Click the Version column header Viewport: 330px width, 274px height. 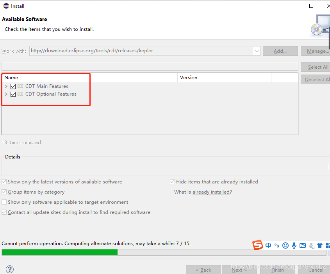point(224,78)
